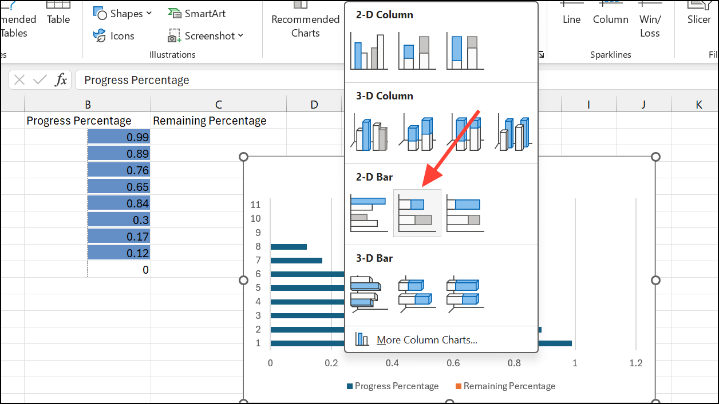Screen dimensions: 719x404
Task: Click the Insert Function fx icon
Action: pyautogui.click(x=61, y=79)
